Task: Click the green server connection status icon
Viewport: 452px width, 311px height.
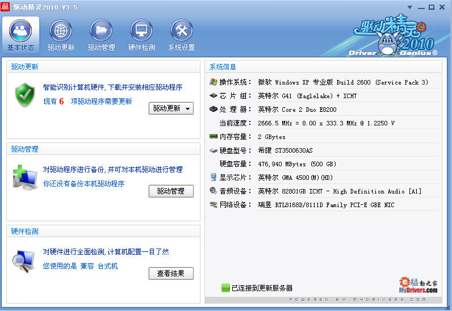Action: 225,288
